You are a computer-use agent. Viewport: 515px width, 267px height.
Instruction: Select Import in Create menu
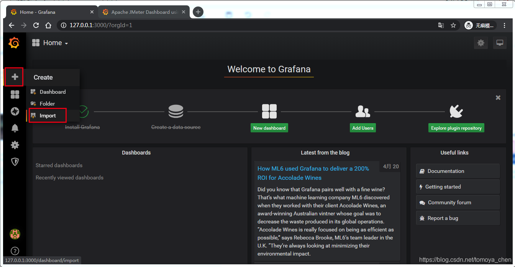click(x=53, y=116)
